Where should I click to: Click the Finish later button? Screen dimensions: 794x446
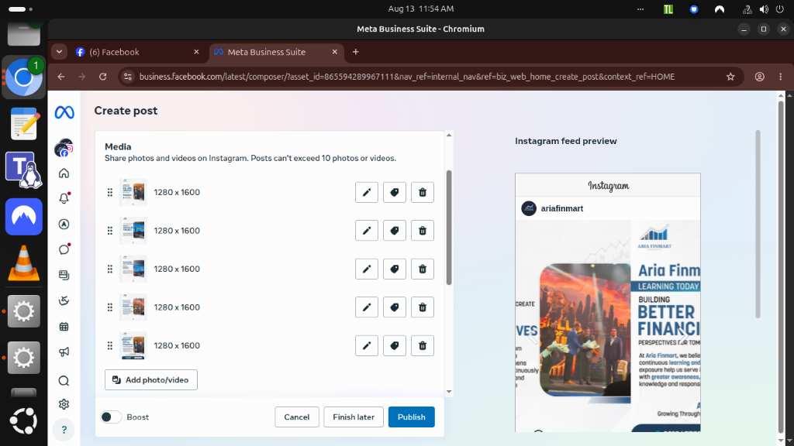pos(354,417)
